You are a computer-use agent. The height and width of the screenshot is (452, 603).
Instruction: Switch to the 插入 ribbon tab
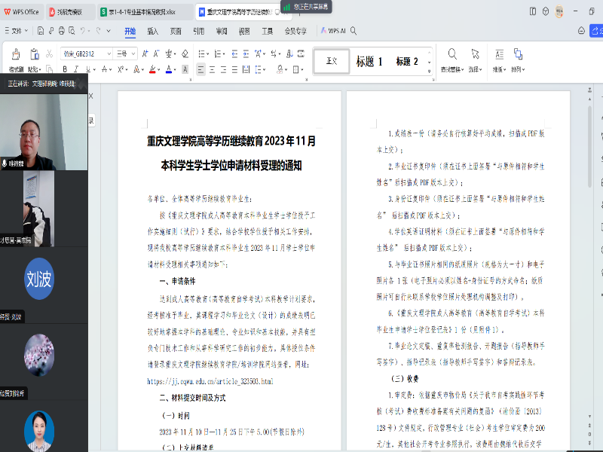pyautogui.click(x=153, y=32)
